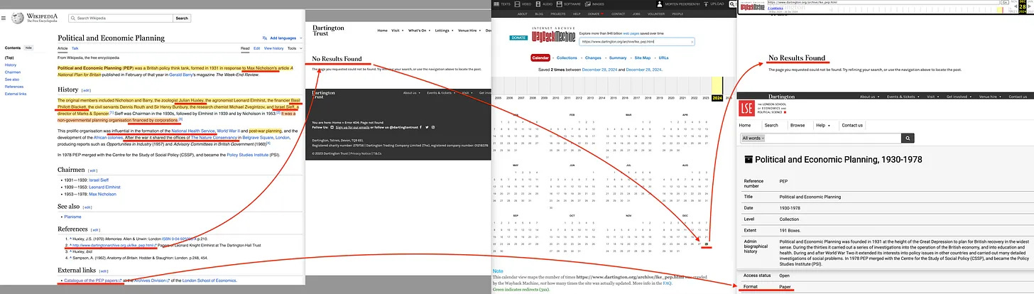The width and height of the screenshot is (1034, 294).
Task: Open the Planisme See also link
Action: pyautogui.click(x=72, y=217)
